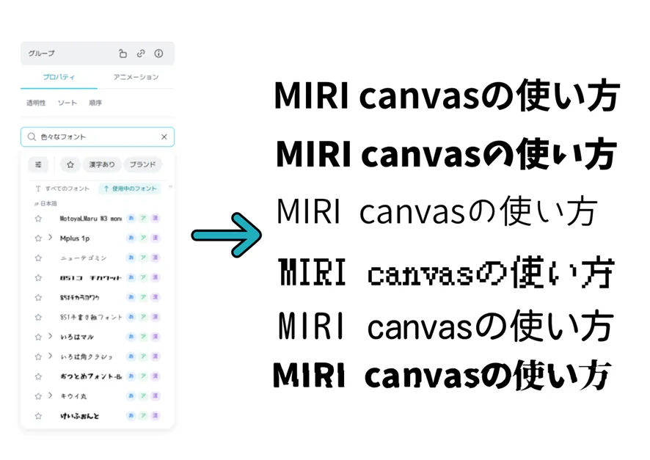Click the link icon in the グループ header

[141, 54]
